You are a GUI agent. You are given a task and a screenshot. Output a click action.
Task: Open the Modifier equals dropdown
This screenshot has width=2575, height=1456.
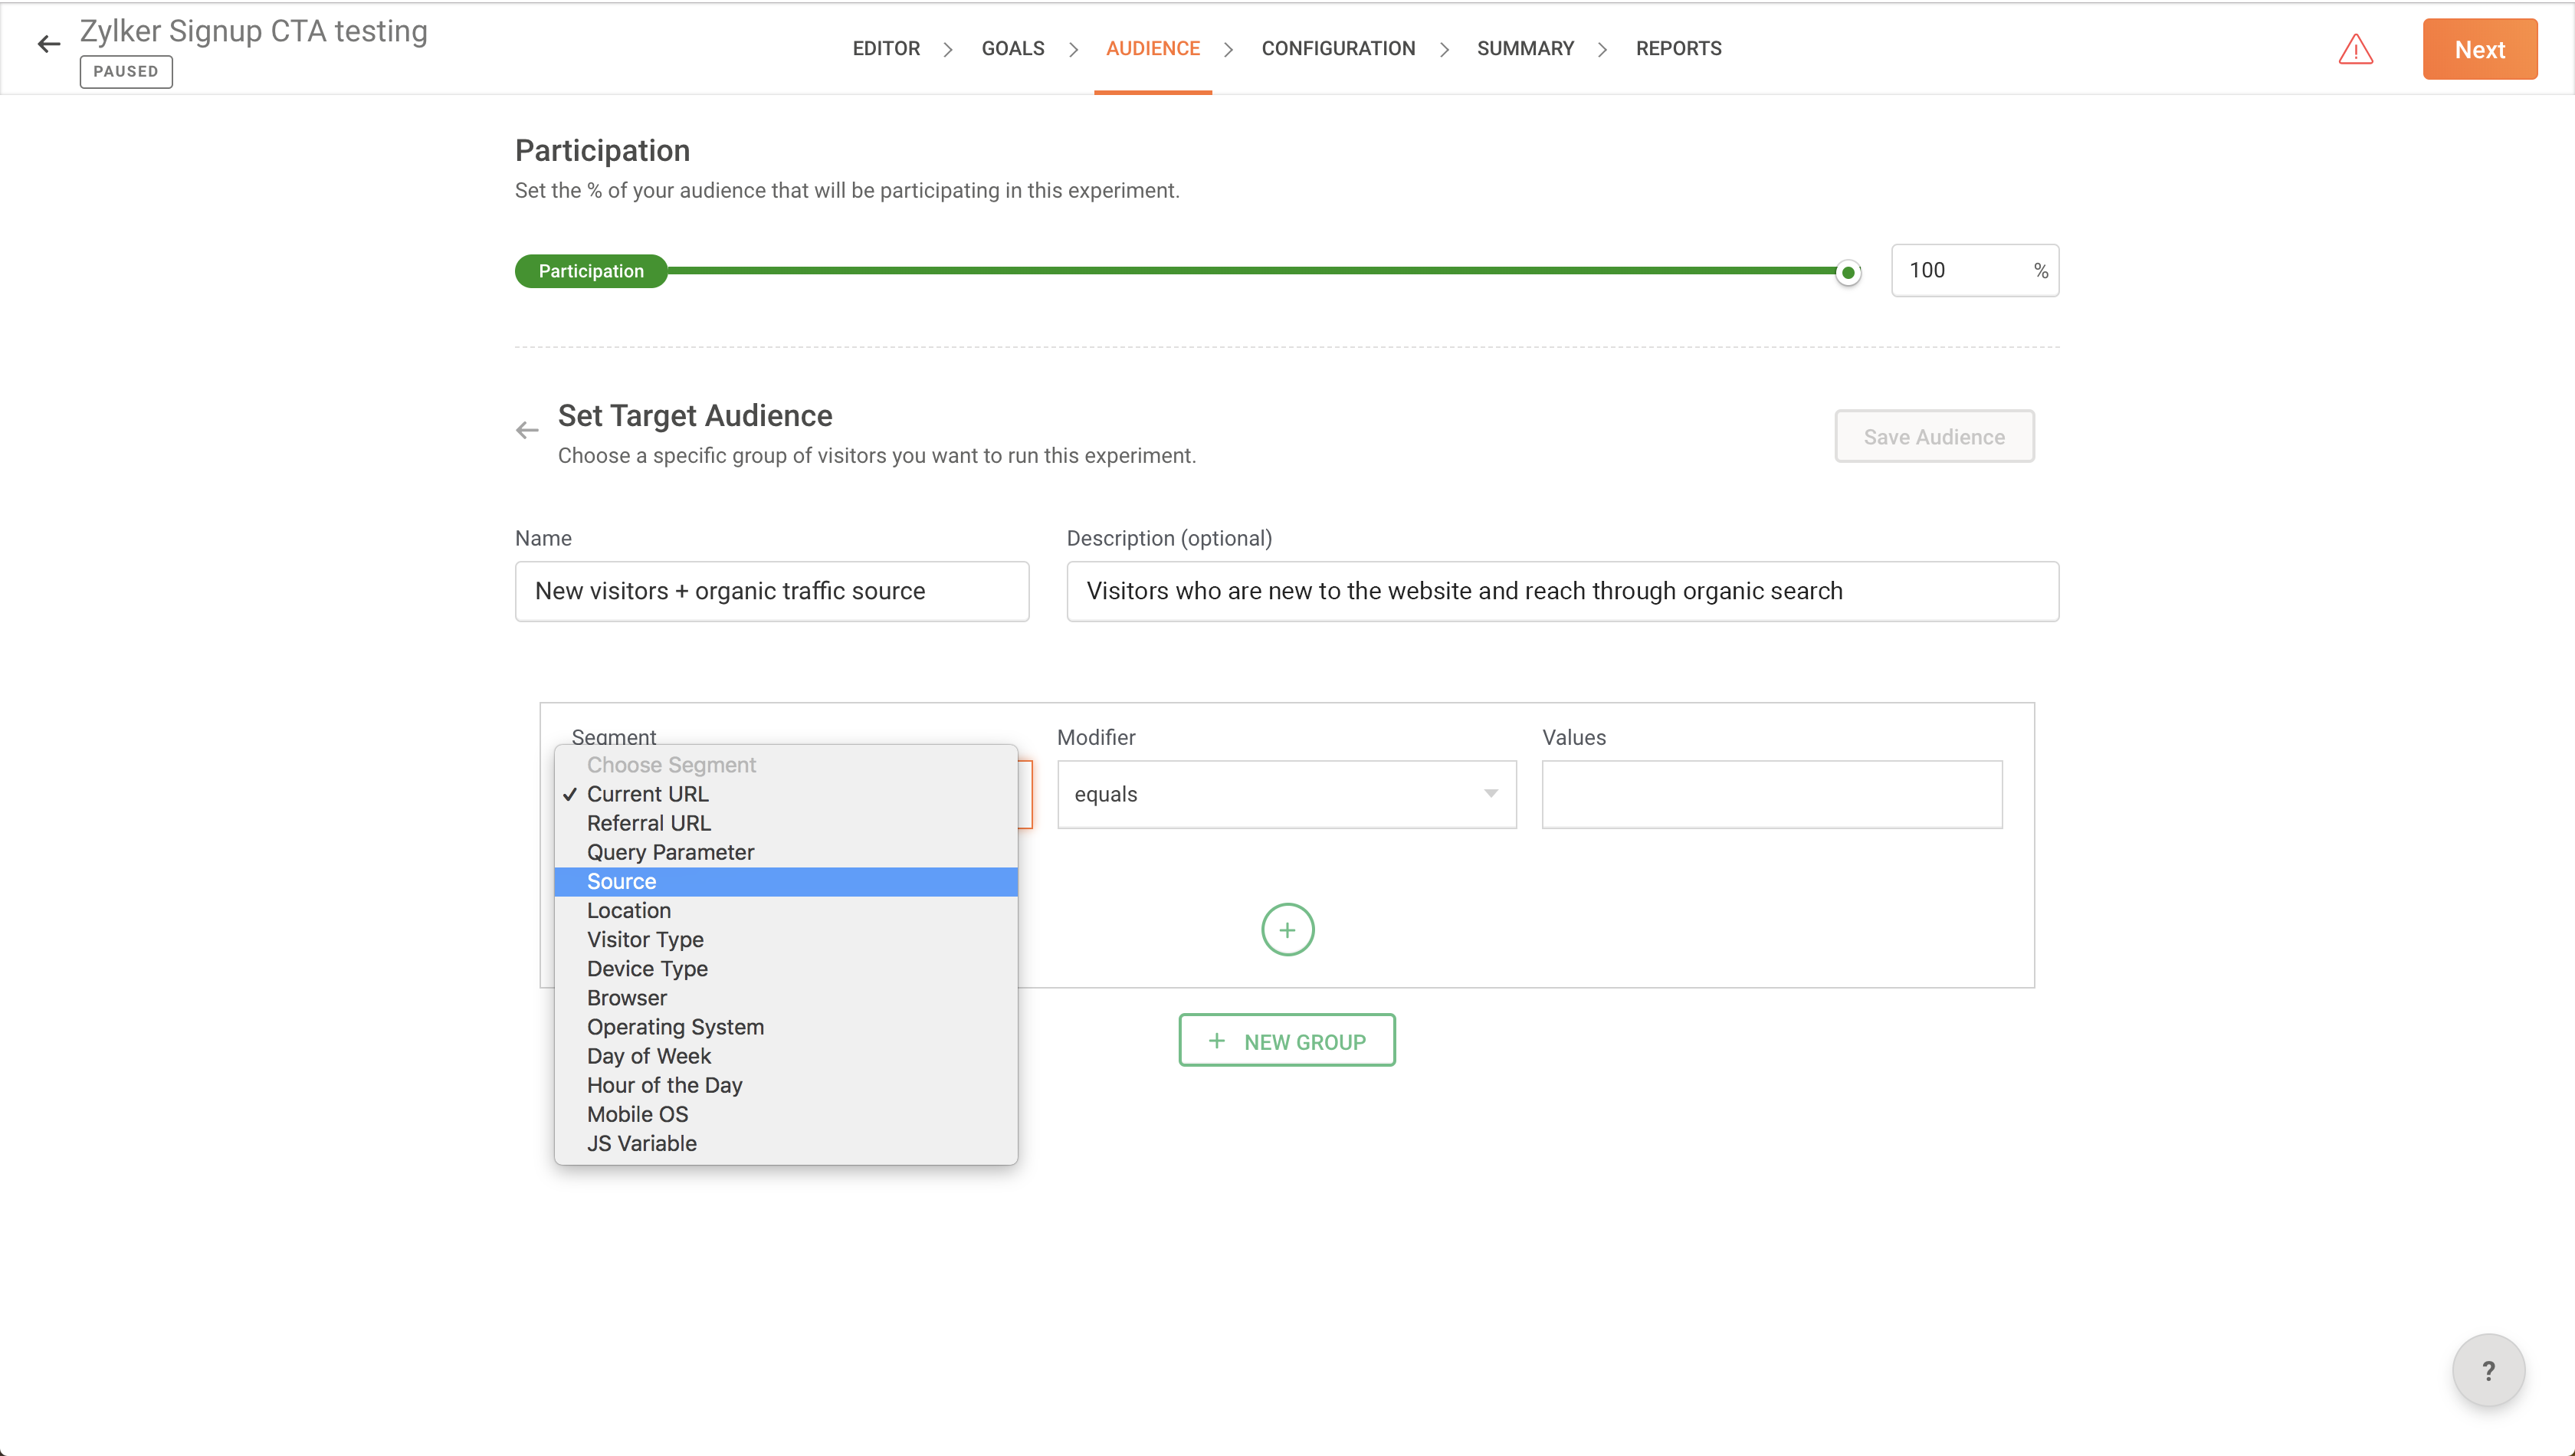click(1286, 794)
